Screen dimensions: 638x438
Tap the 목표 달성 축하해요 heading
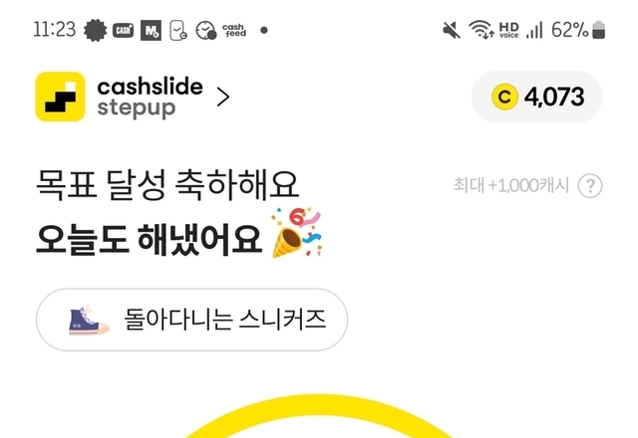[167, 185]
